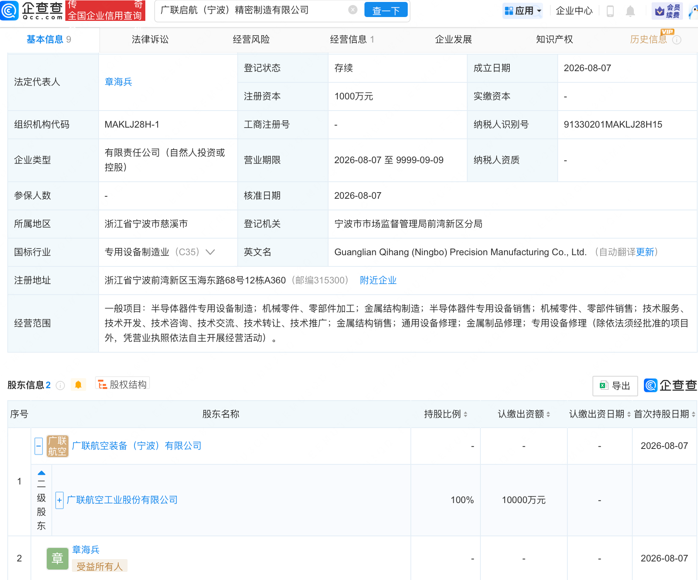The height and width of the screenshot is (580, 698).
Task: Collapse 广联航空装备 shareholder row
Action: [x=39, y=446]
